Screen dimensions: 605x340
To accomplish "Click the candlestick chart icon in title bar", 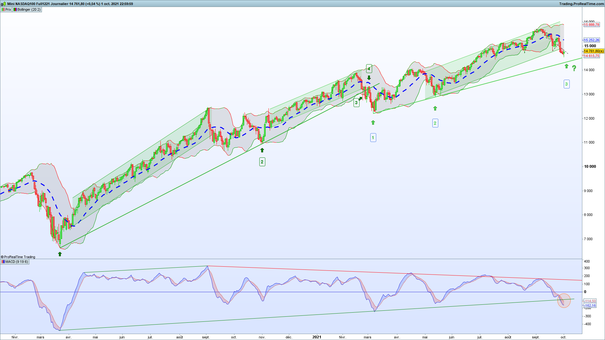I will (3, 4).
